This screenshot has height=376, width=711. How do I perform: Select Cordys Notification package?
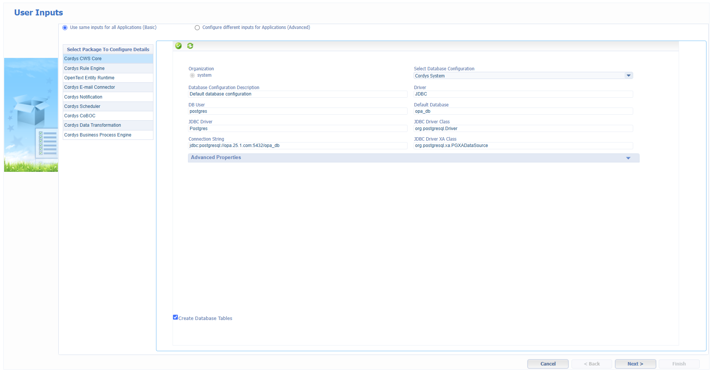(x=108, y=97)
